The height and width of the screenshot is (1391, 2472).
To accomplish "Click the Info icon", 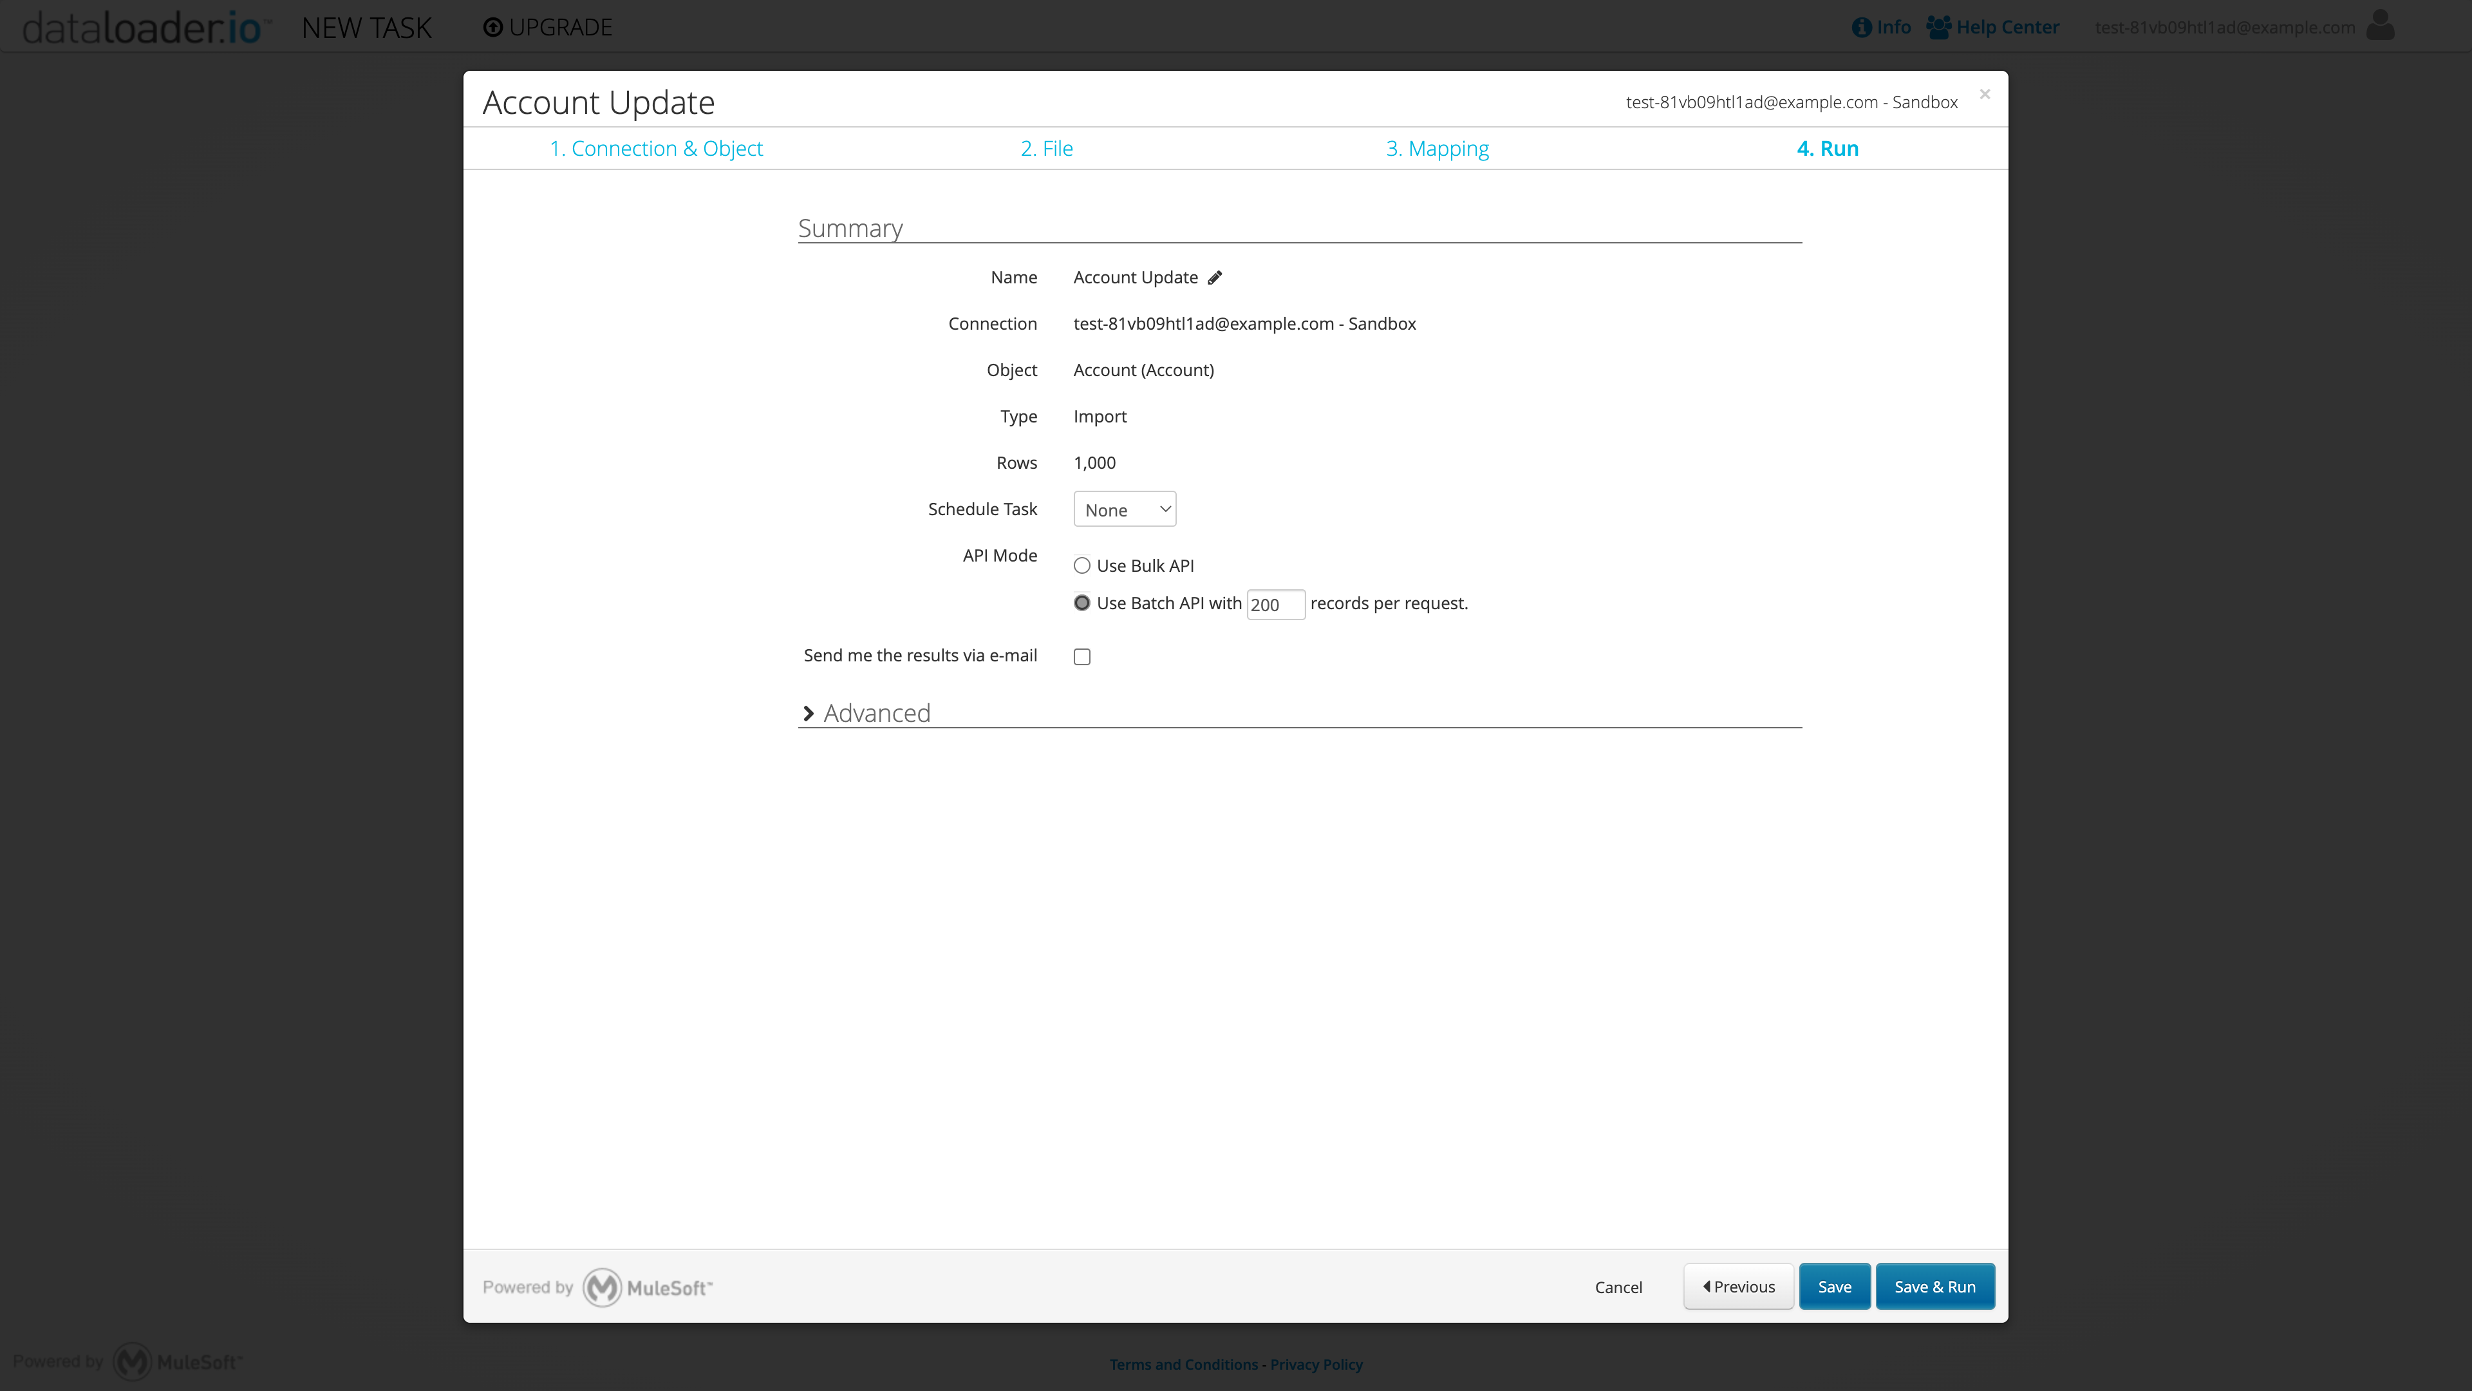I will pyautogui.click(x=1862, y=26).
